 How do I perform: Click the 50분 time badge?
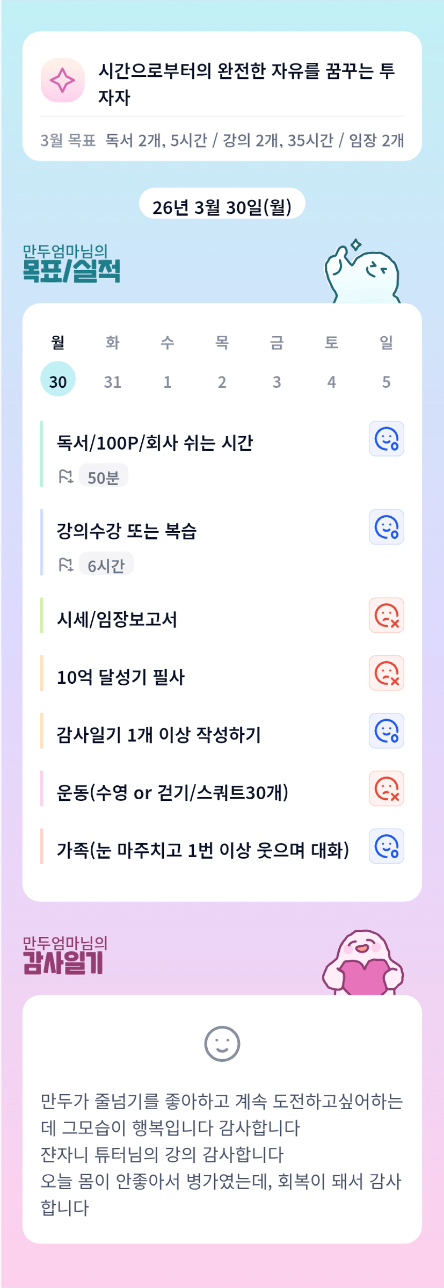pos(104,477)
